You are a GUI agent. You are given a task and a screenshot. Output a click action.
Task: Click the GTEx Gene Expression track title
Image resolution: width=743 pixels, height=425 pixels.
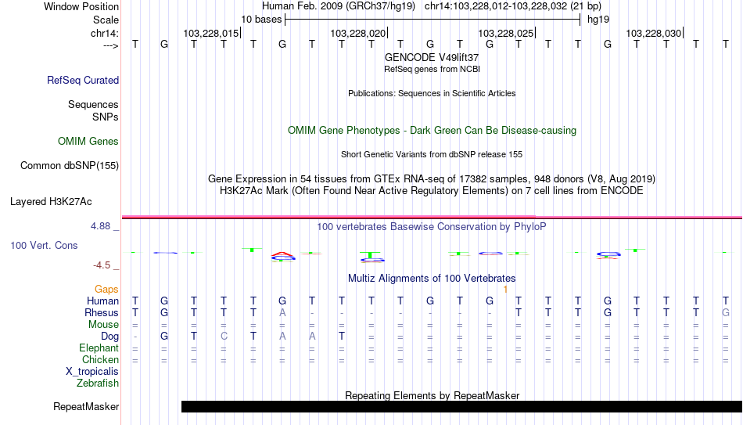pyautogui.click(x=432, y=178)
